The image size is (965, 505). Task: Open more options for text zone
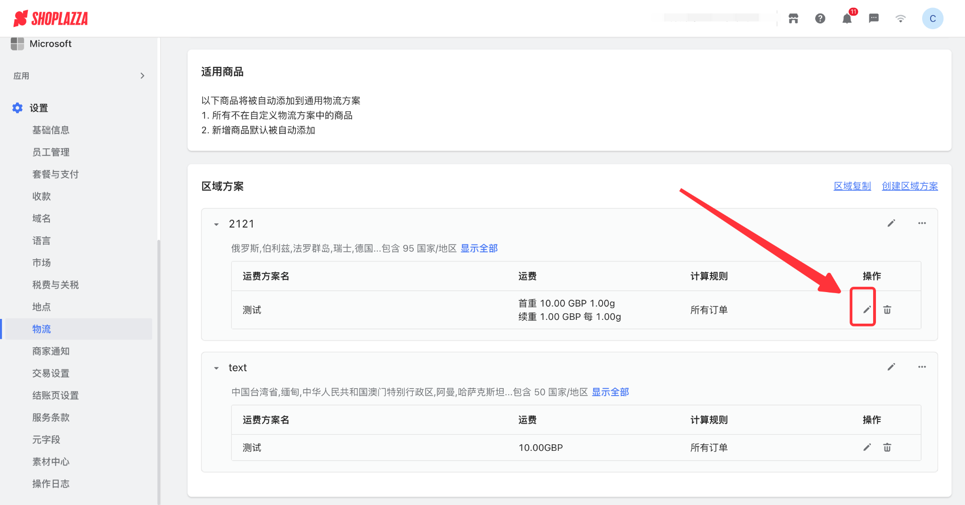[x=922, y=367]
